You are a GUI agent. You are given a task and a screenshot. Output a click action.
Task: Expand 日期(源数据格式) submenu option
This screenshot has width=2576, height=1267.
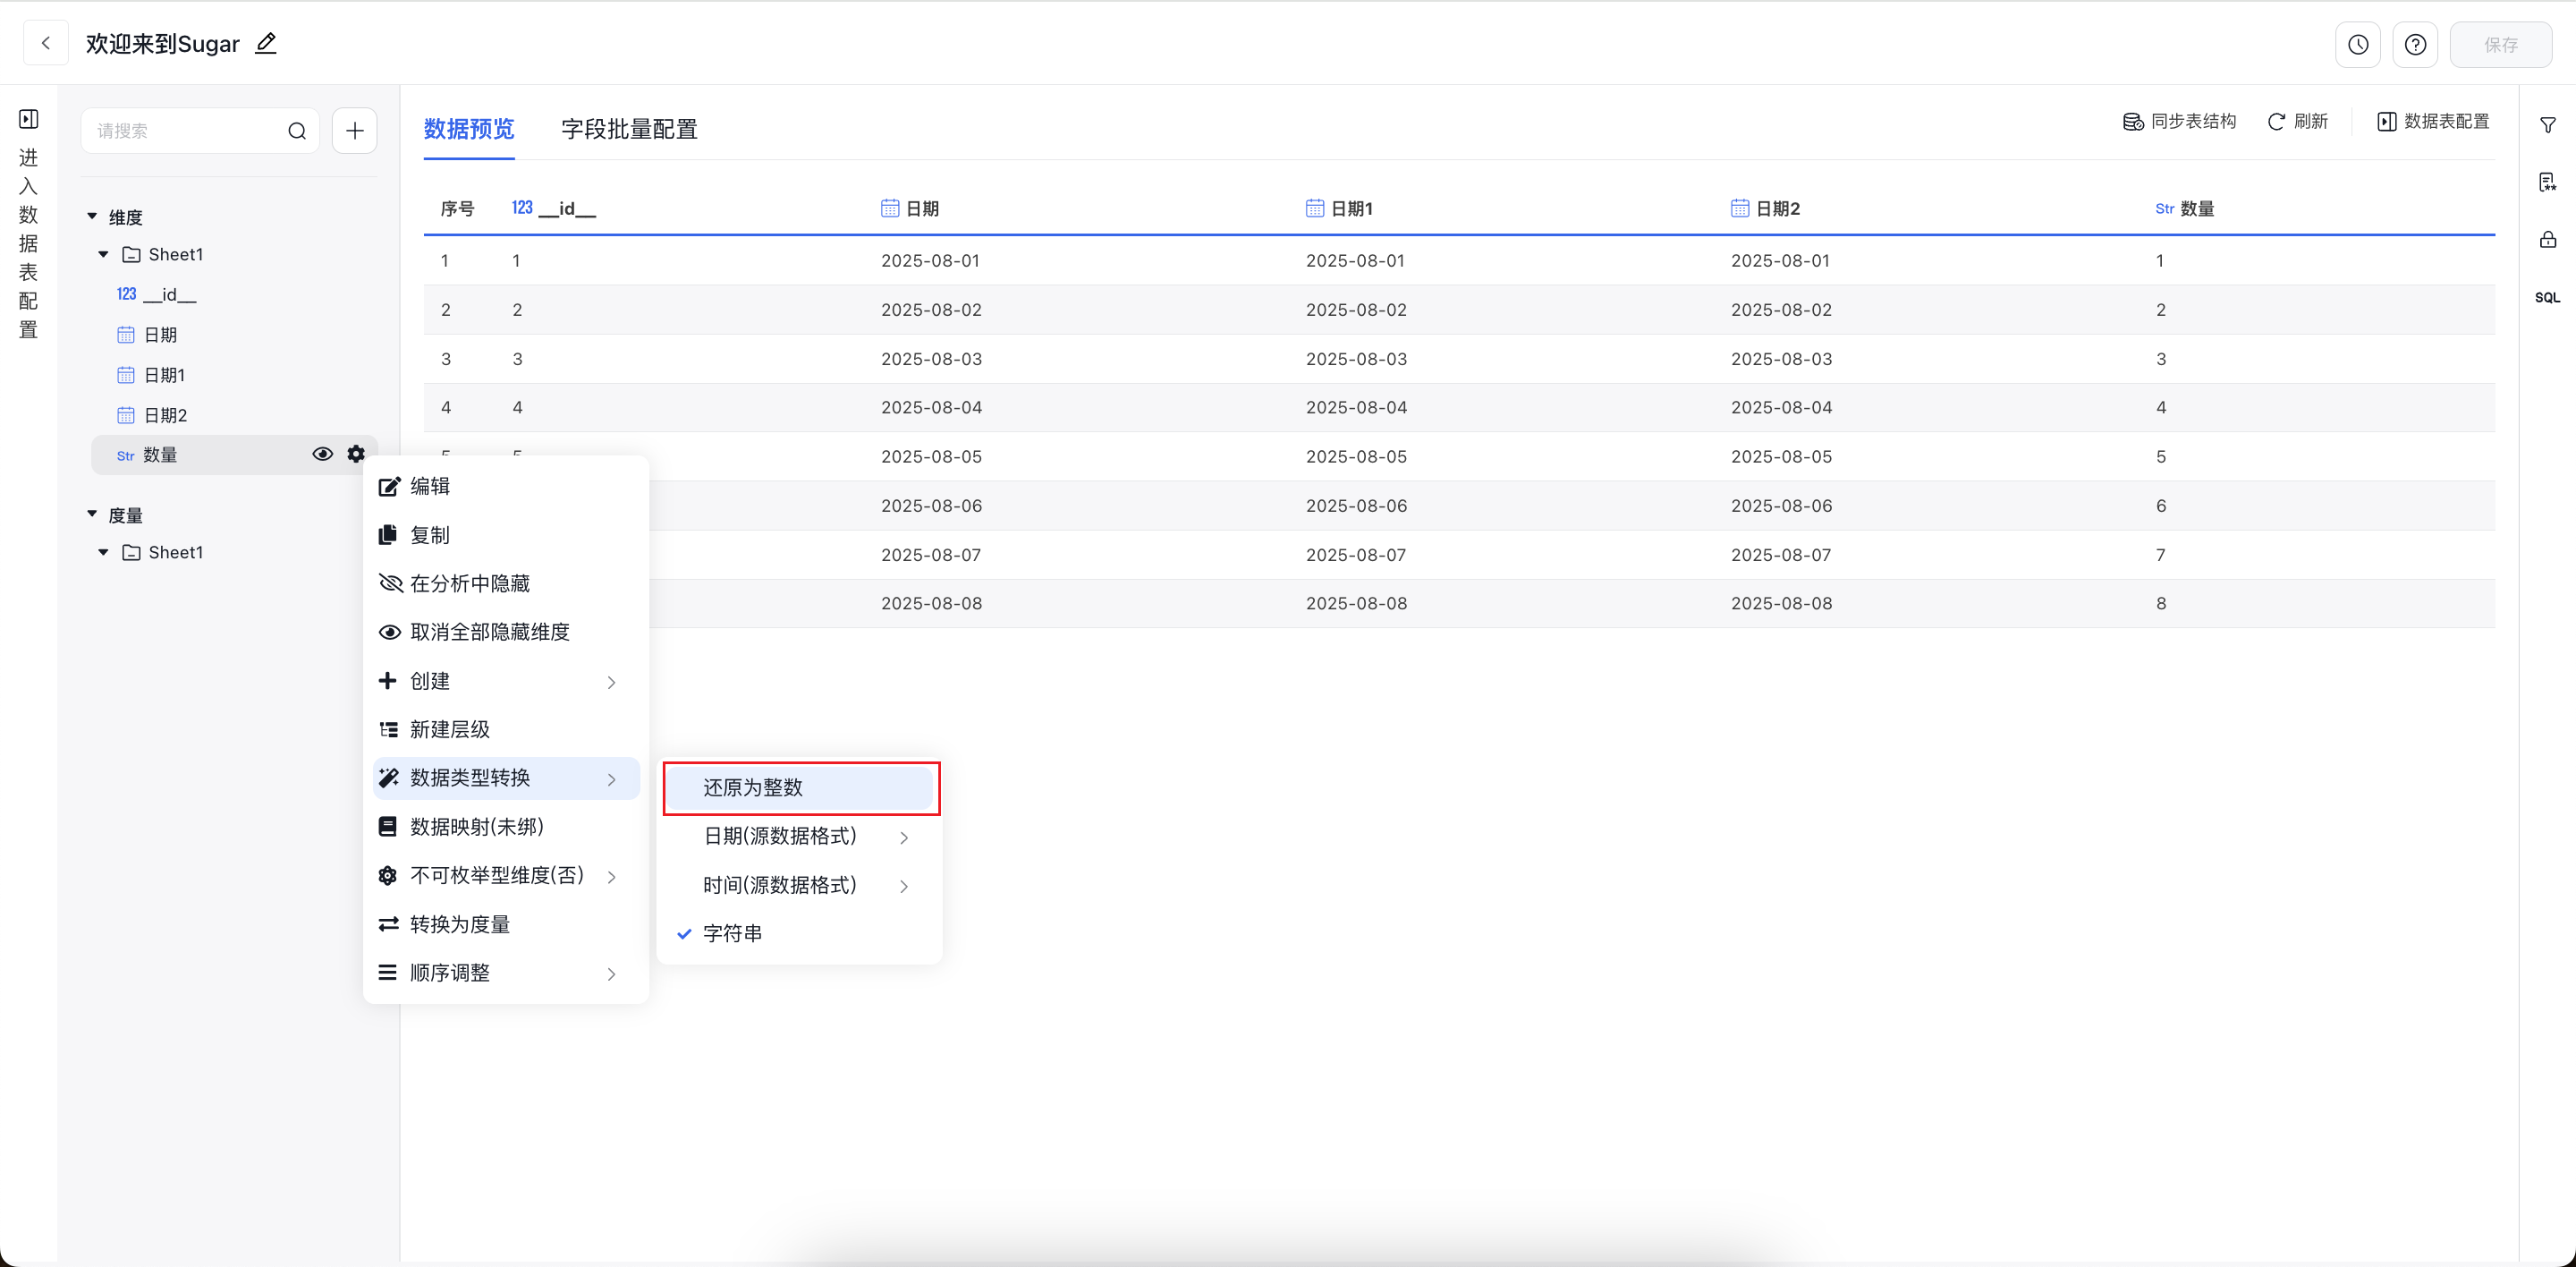pyautogui.click(x=800, y=836)
